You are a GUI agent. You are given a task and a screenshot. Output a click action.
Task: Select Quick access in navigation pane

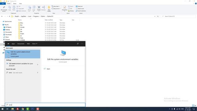(x=8, y=22)
